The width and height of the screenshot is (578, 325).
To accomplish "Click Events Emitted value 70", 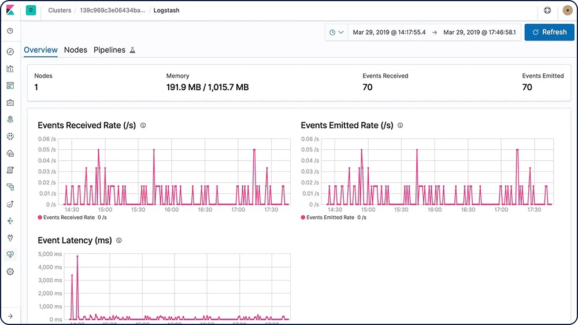I will coord(527,87).
